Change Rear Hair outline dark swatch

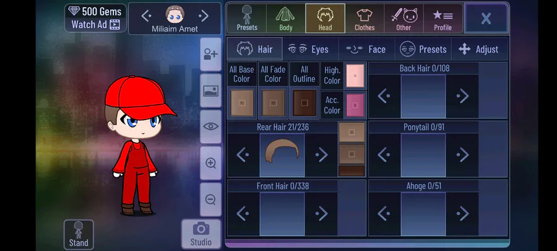pyautogui.click(x=352, y=170)
